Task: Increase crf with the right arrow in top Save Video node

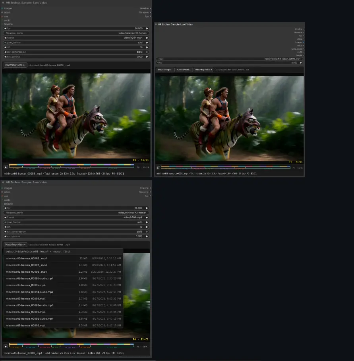Action: [x=147, y=47]
